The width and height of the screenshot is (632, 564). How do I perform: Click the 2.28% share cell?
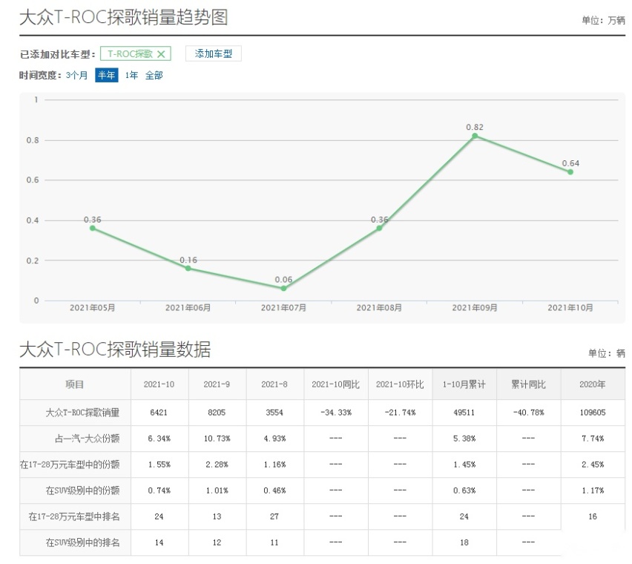click(217, 465)
